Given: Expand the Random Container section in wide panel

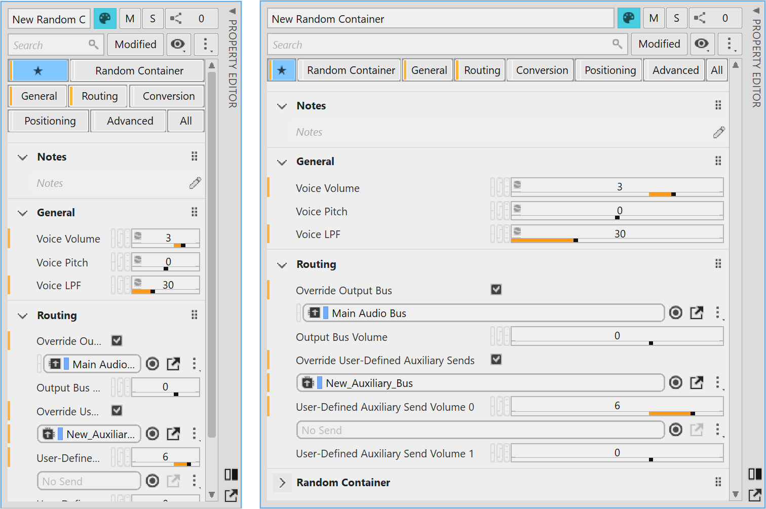Looking at the screenshot, I should coord(282,483).
